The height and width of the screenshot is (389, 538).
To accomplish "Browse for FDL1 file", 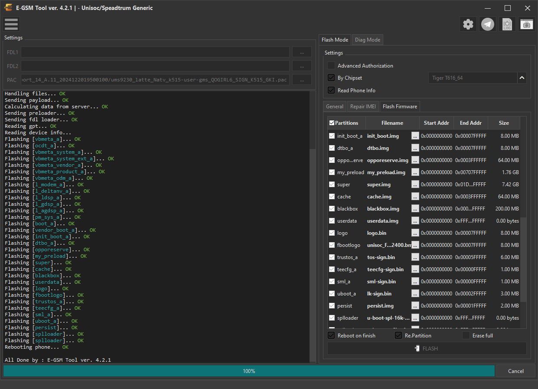I will click(302, 52).
